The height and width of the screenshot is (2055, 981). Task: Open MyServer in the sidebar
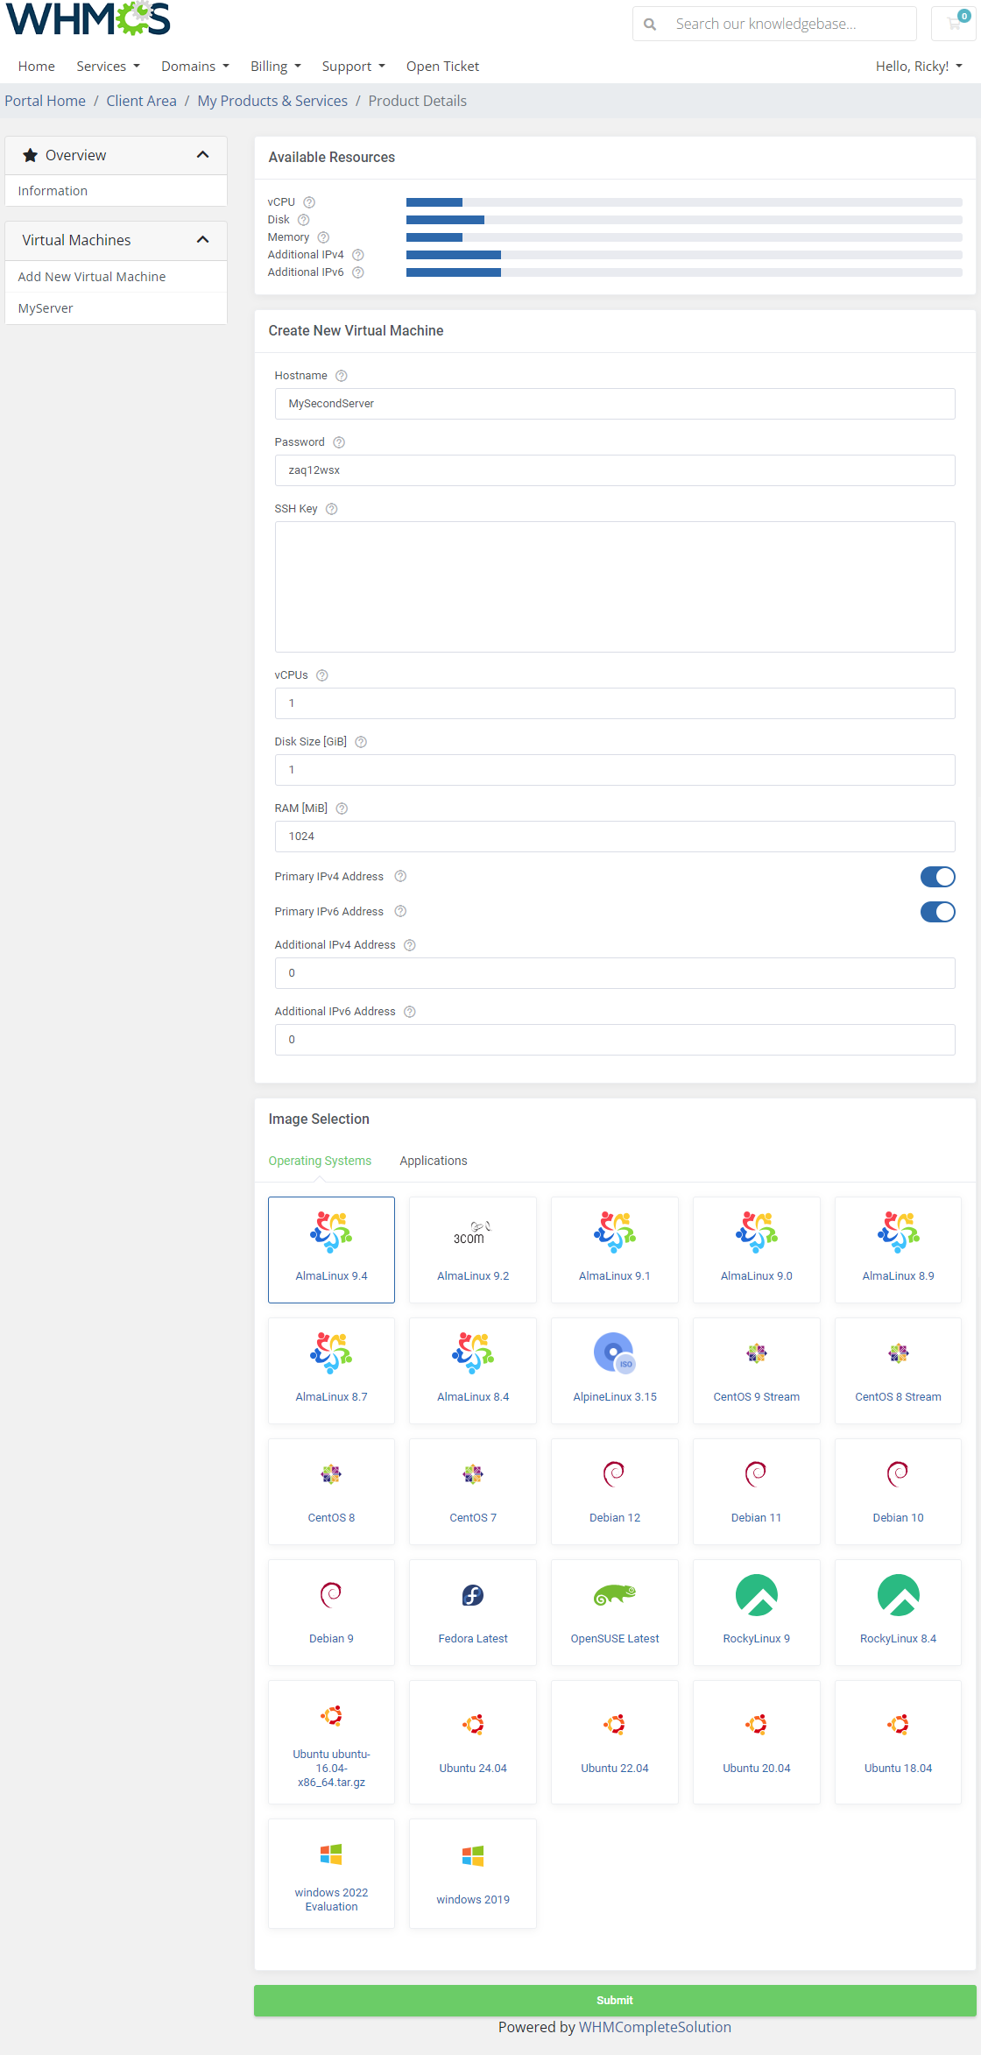tap(116, 308)
